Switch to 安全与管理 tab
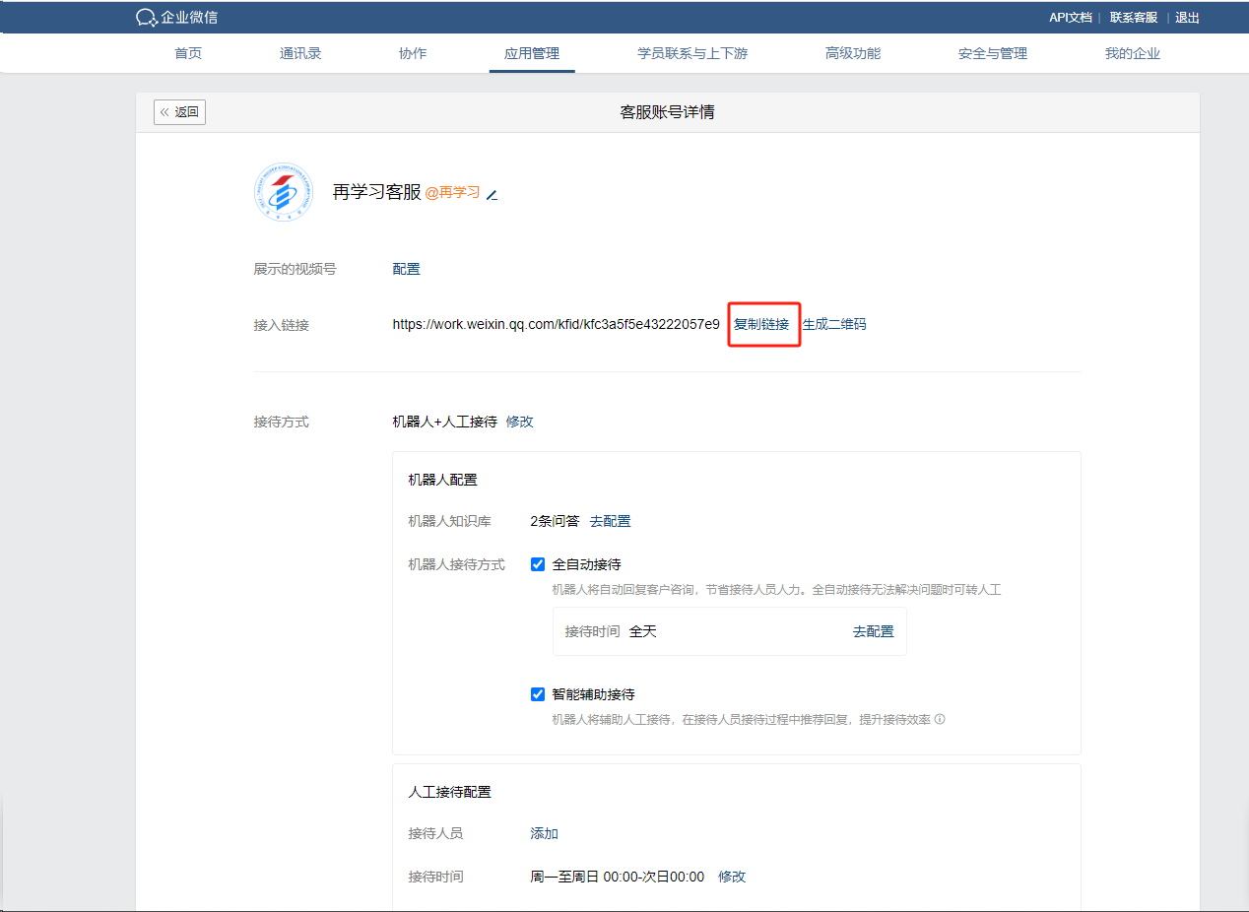The width and height of the screenshot is (1249, 912). click(x=993, y=53)
